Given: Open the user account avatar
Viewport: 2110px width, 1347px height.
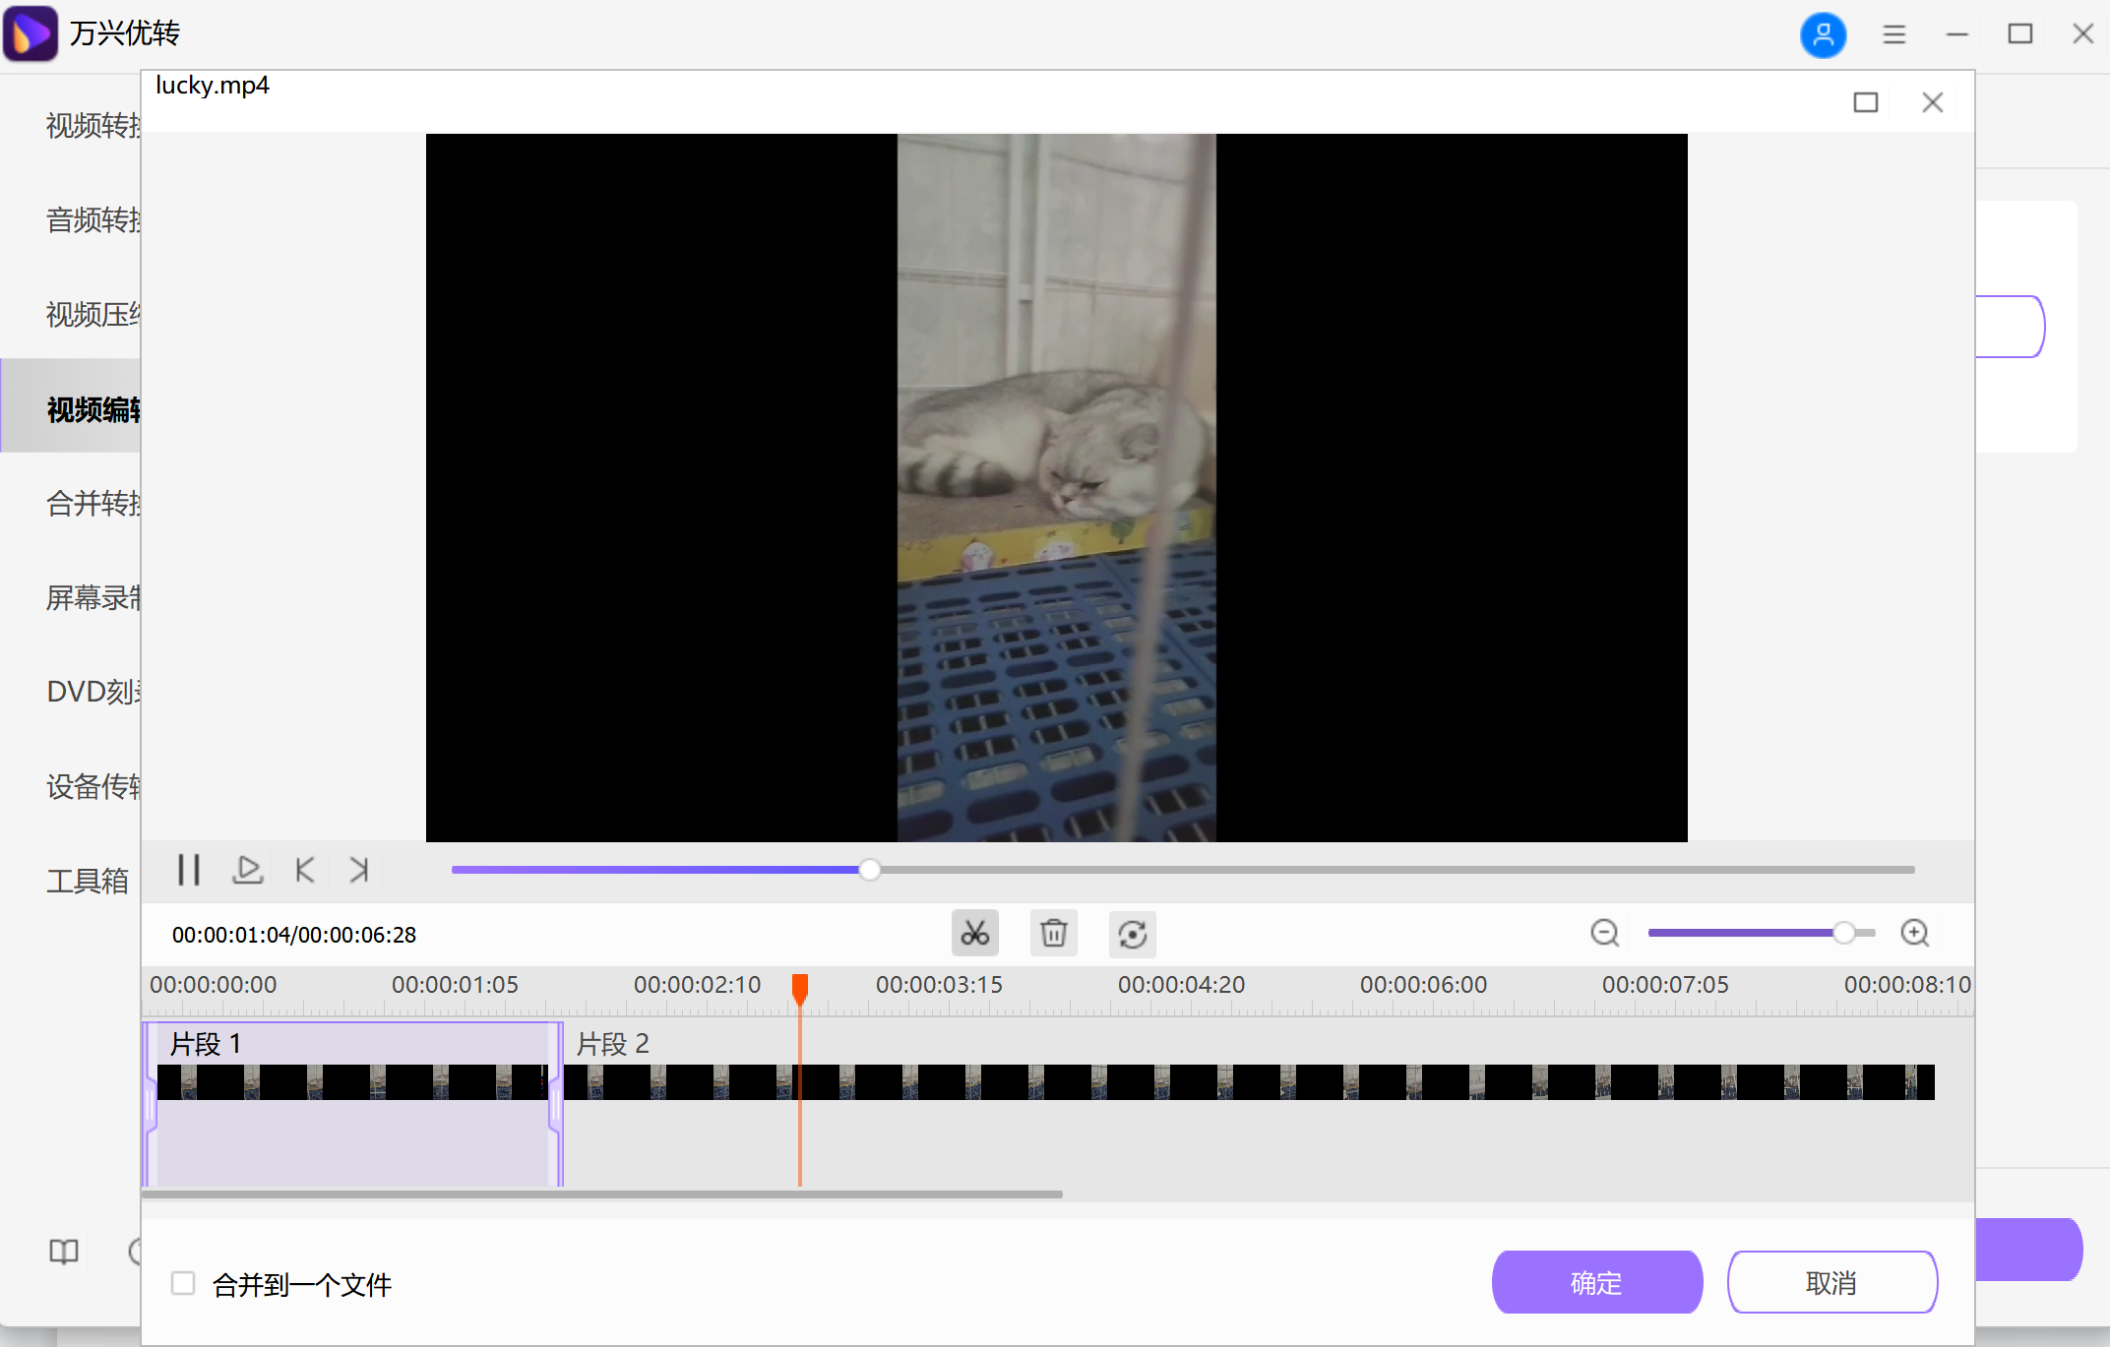Looking at the screenshot, I should pyautogui.click(x=1823, y=34).
